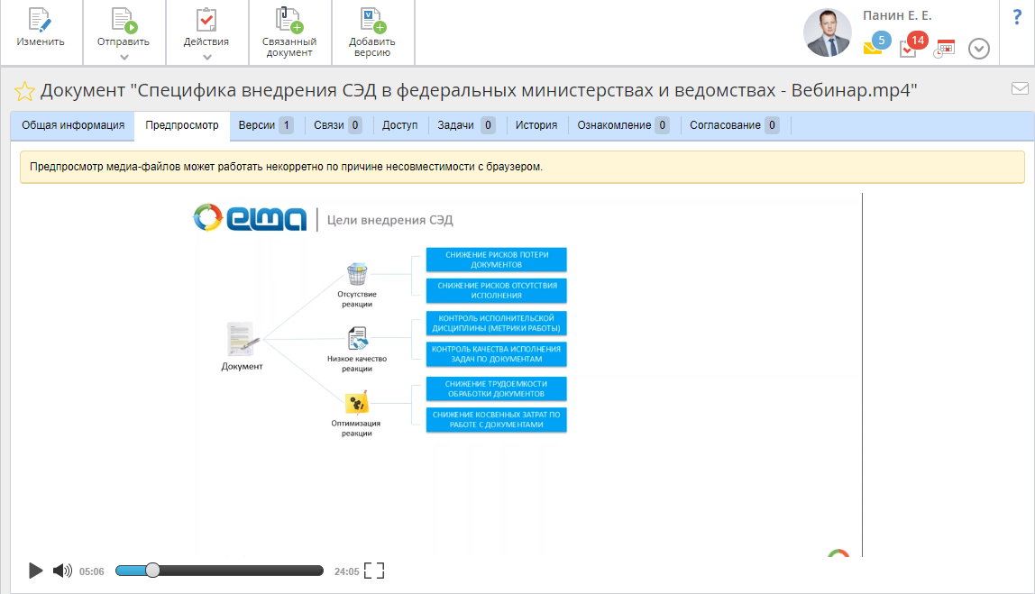
Task: Click the video progress slider handle
Action: click(x=152, y=571)
